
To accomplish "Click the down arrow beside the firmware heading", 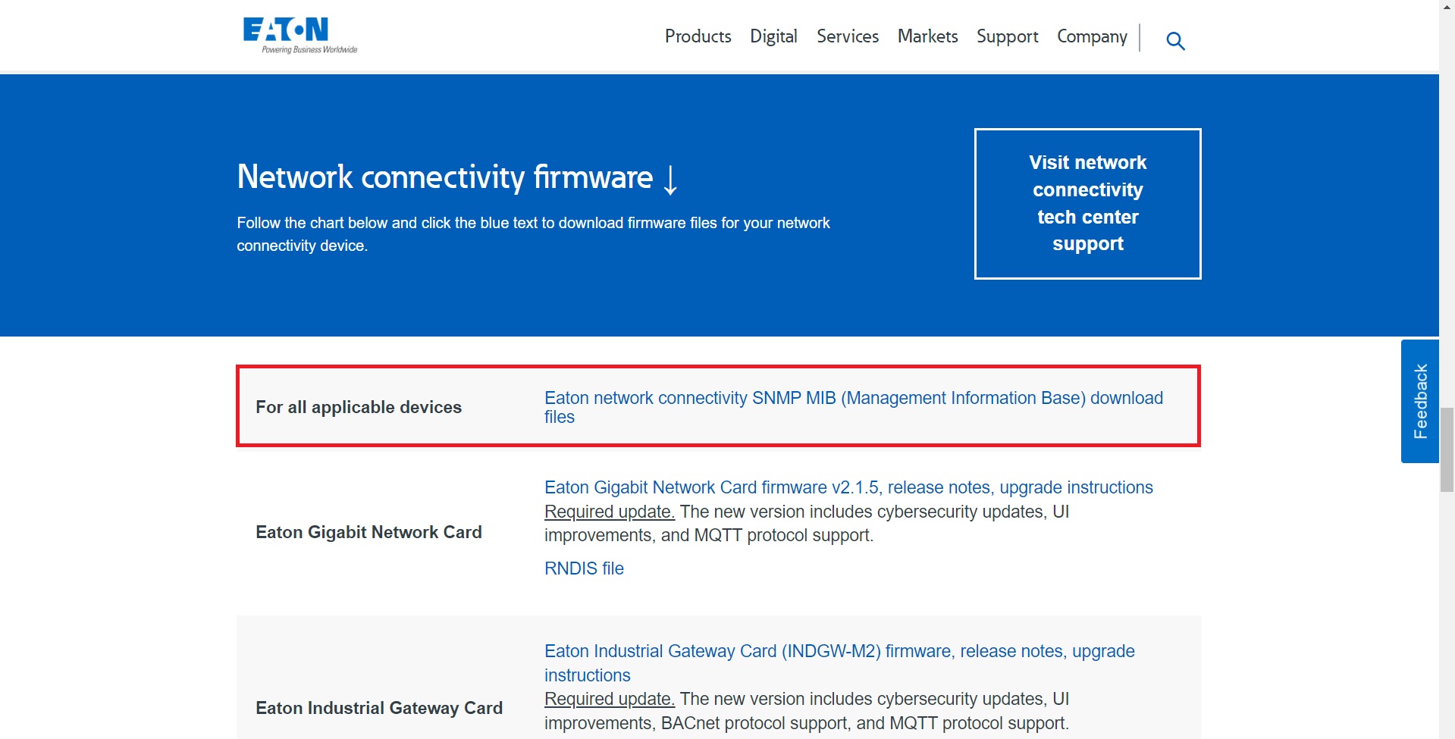I will tap(670, 180).
